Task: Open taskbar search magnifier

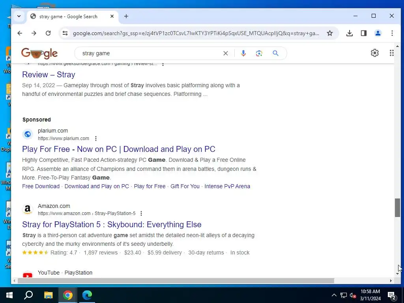Action: [x=28, y=295]
